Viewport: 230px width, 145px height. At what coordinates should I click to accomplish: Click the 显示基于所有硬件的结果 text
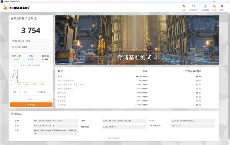point(31,65)
